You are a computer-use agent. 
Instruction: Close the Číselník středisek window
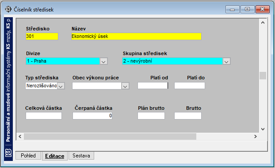click(262, 9)
